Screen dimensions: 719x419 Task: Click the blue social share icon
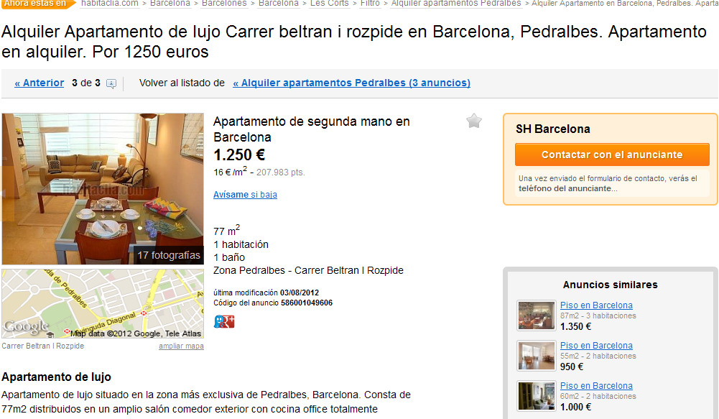click(219, 321)
